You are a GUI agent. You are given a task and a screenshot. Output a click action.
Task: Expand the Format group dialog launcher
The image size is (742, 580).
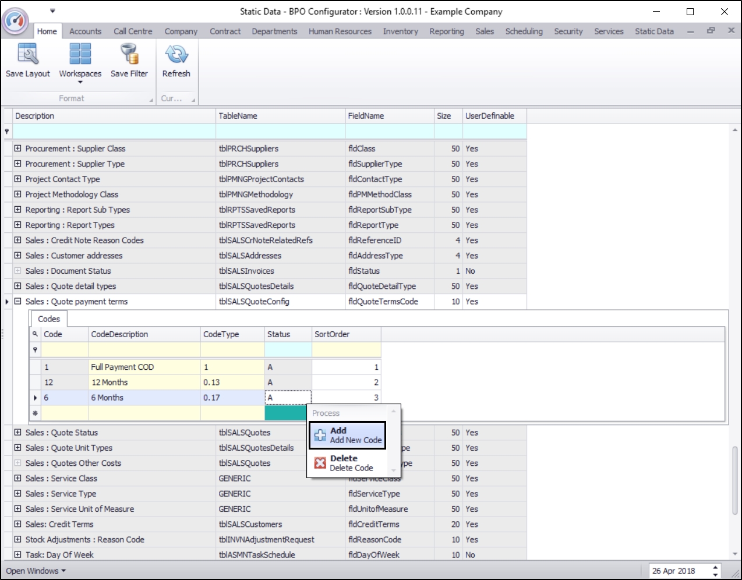(x=151, y=100)
